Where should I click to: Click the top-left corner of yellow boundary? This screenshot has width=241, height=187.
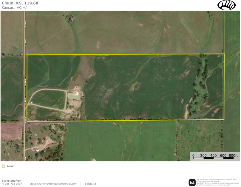(x=27, y=55)
